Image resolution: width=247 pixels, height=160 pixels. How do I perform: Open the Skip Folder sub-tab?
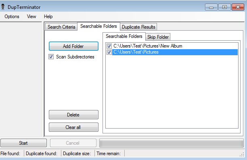tap(158, 37)
